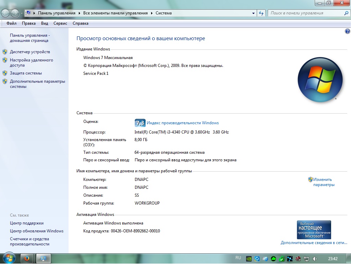
Task: Open 'Дополнительные сведения в сети...' link
Action: 314,243
